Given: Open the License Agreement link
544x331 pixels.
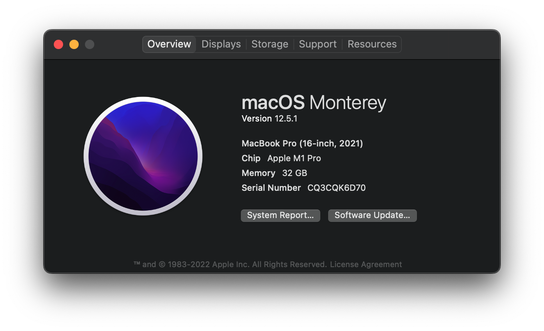Looking at the screenshot, I should coord(366,264).
